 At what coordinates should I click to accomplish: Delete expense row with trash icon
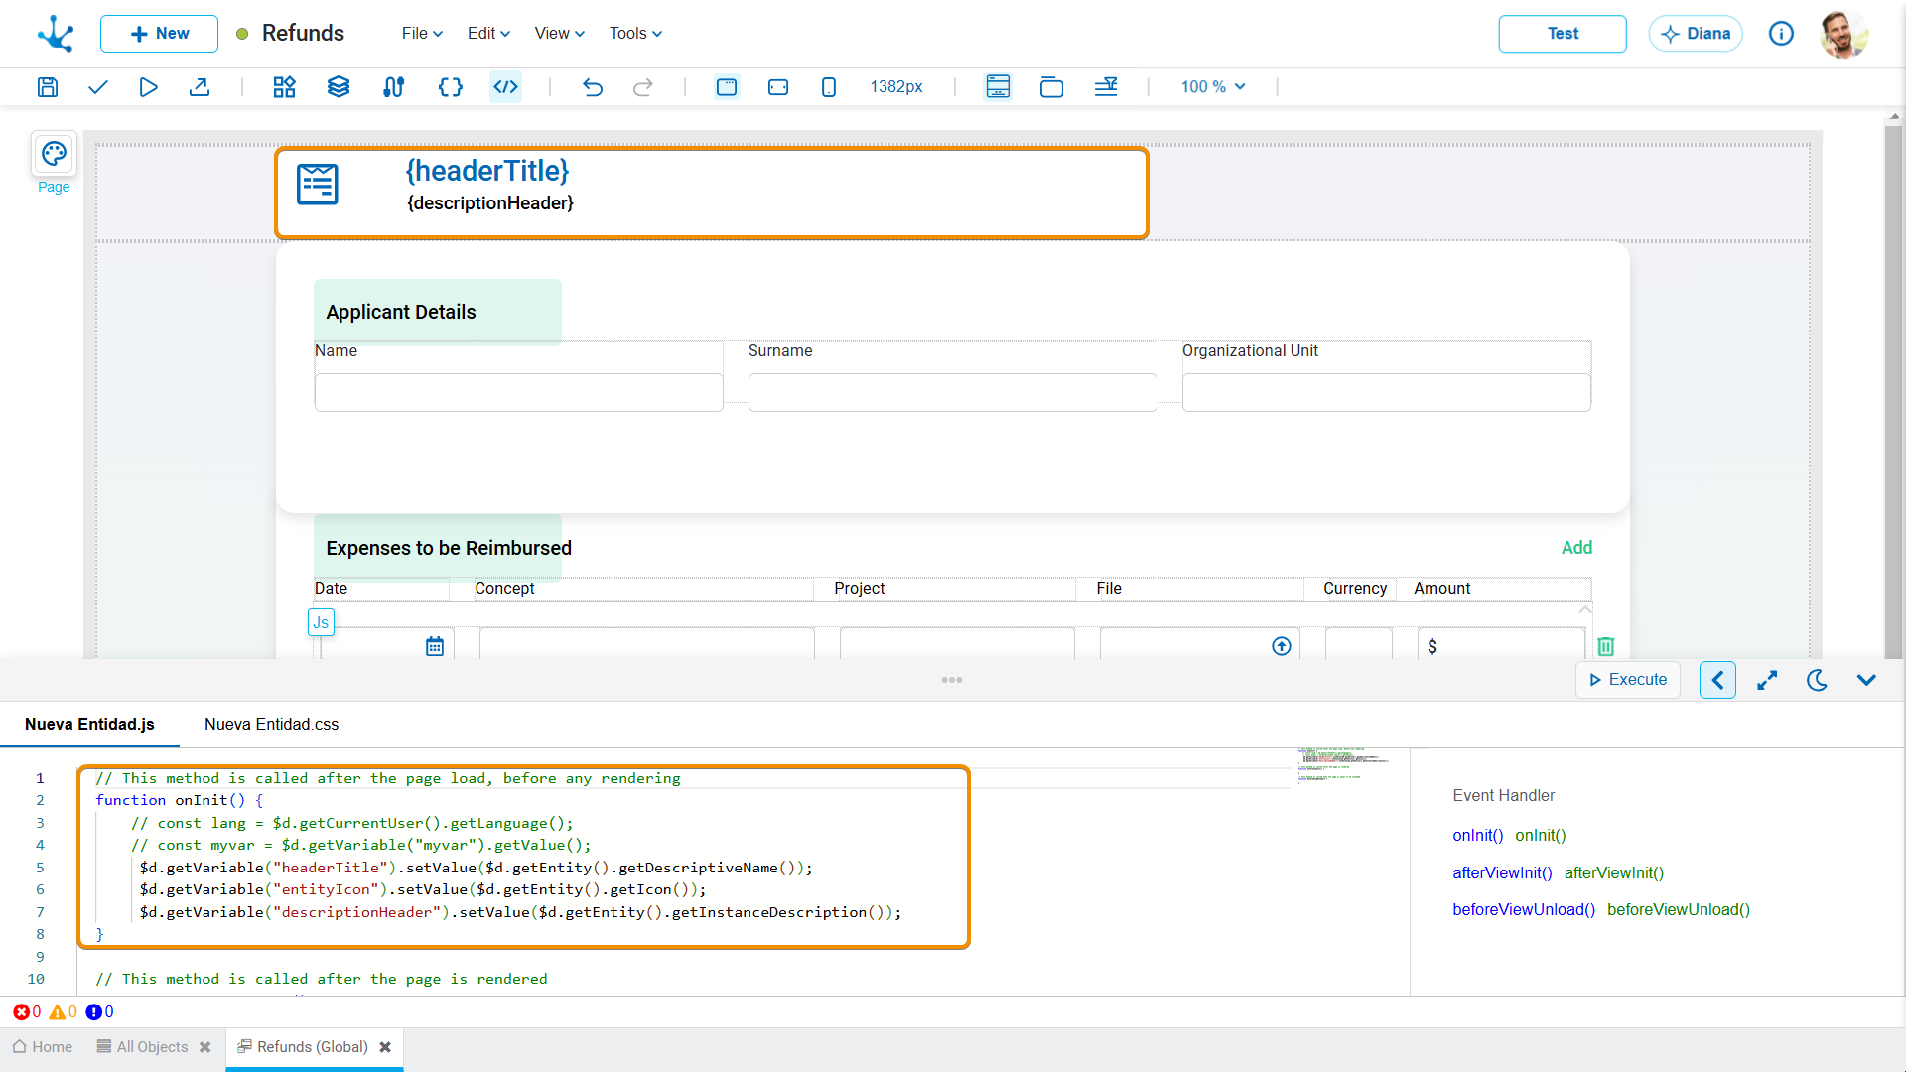(x=1606, y=646)
